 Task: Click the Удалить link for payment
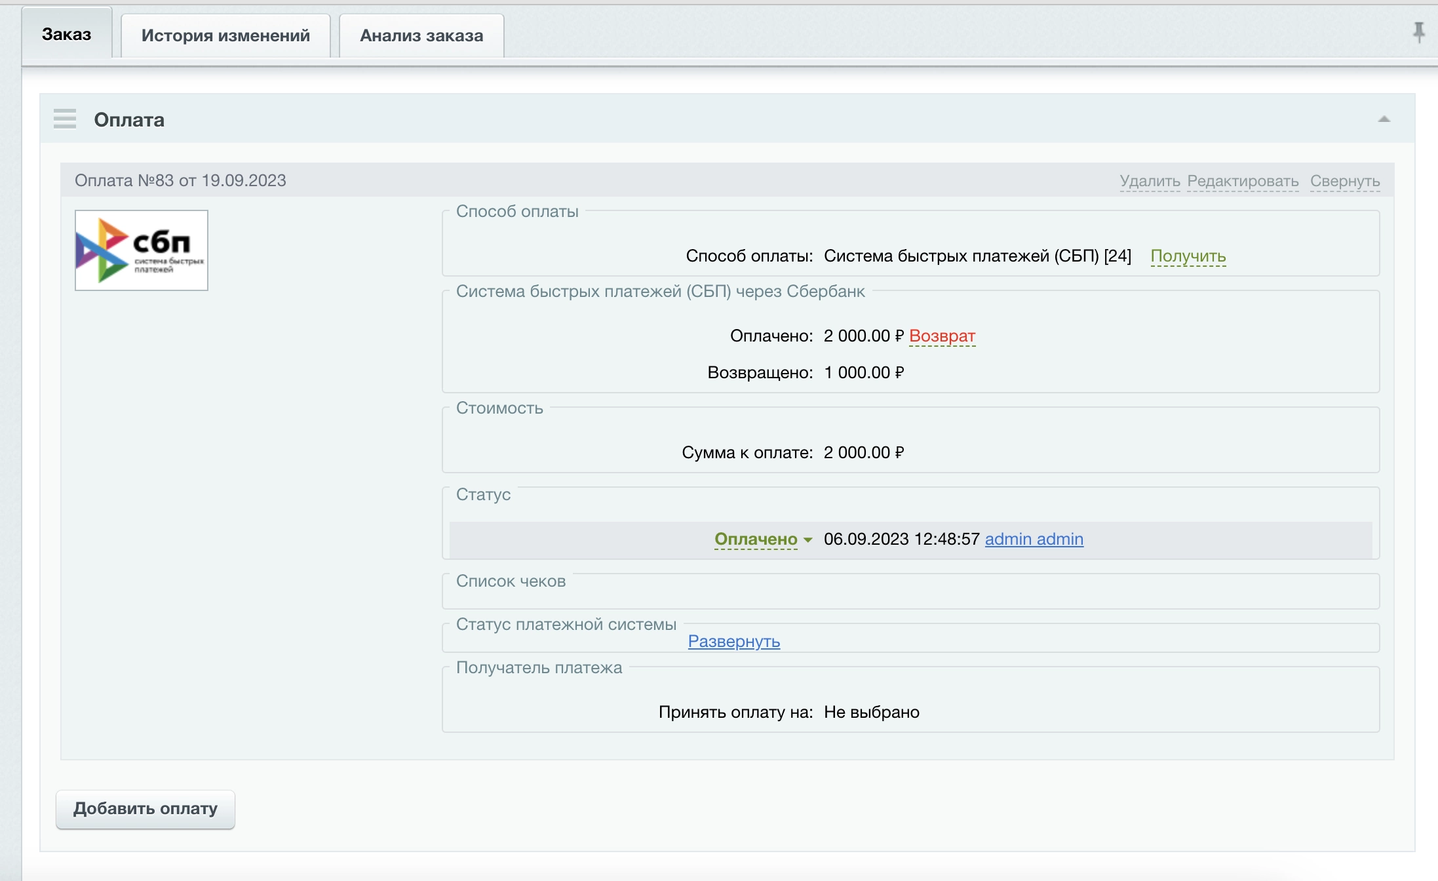tap(1150, 181)
